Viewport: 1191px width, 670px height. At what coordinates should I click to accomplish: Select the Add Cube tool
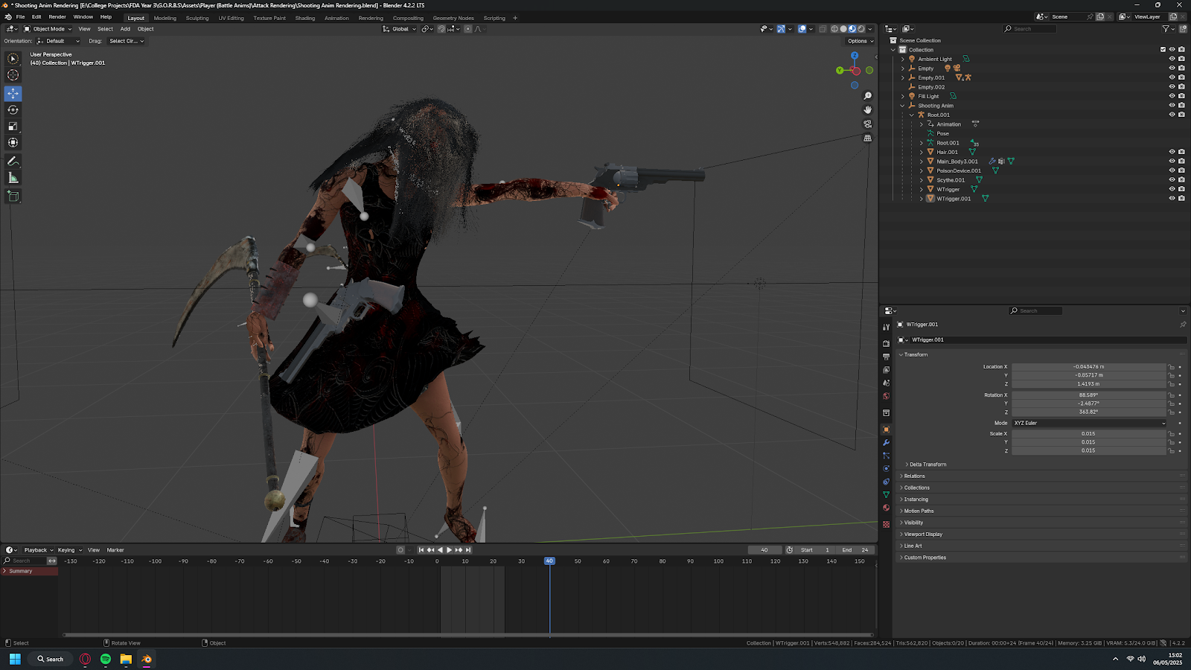(13, 197)
